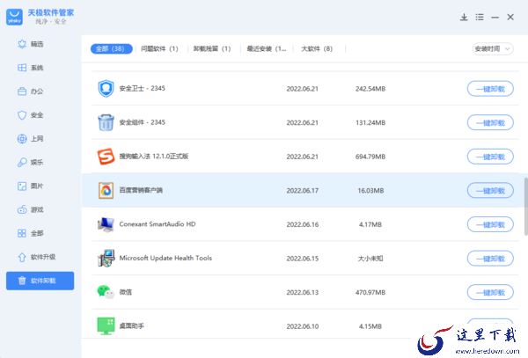
Task: Click the Conexant SmartAudio HD icon
Action: tap(106, 224)
